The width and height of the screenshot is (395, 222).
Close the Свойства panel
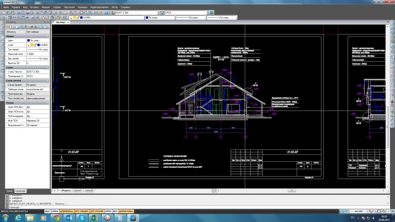[48, 22]
